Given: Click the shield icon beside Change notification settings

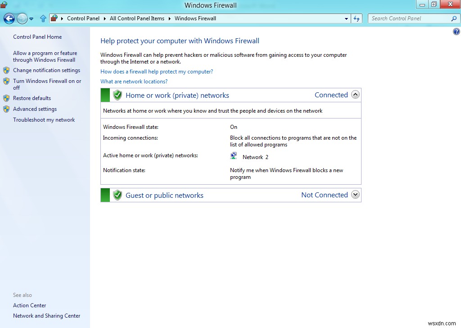Looking at the screenshot, I should pyautogui.click(x=6, y=70).
